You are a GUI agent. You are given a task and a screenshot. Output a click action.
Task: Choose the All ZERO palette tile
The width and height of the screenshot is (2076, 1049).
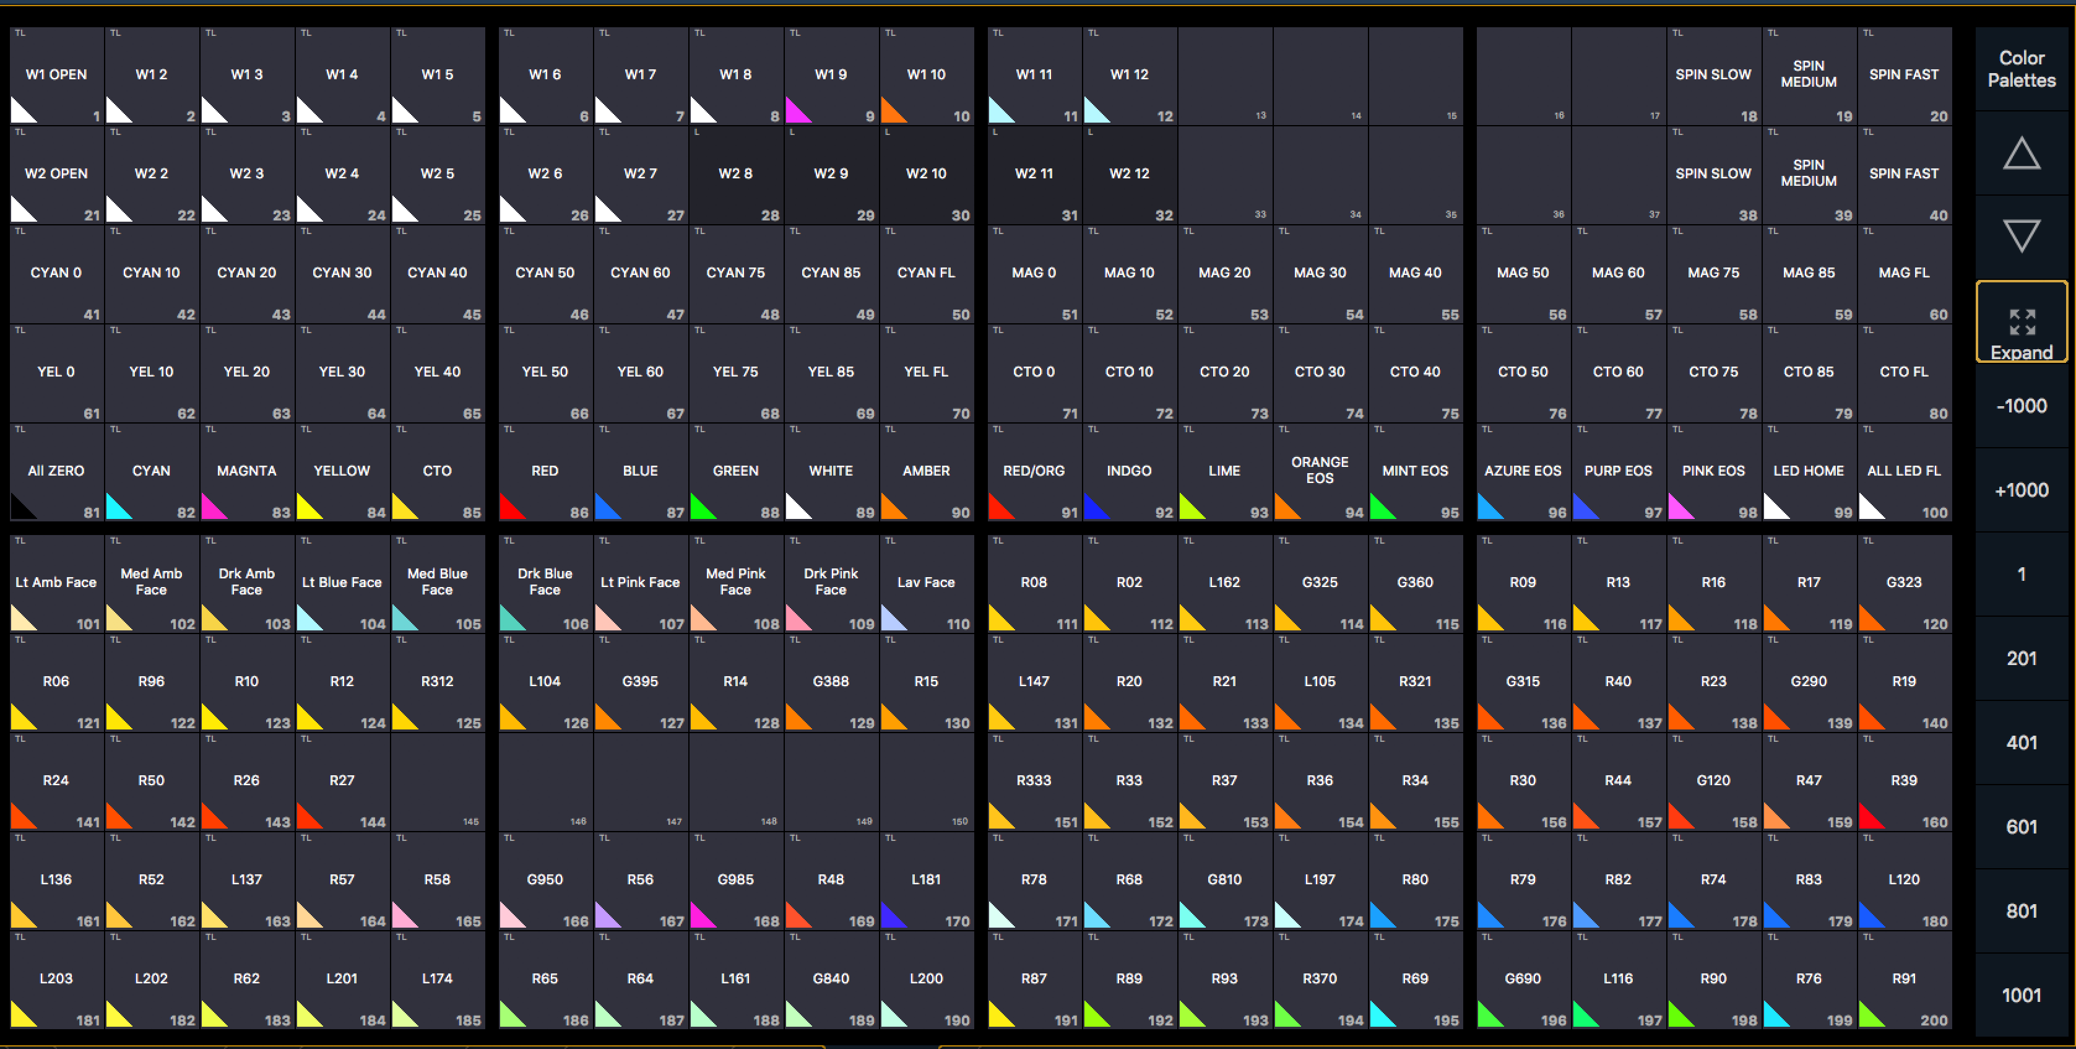[56, 473]
